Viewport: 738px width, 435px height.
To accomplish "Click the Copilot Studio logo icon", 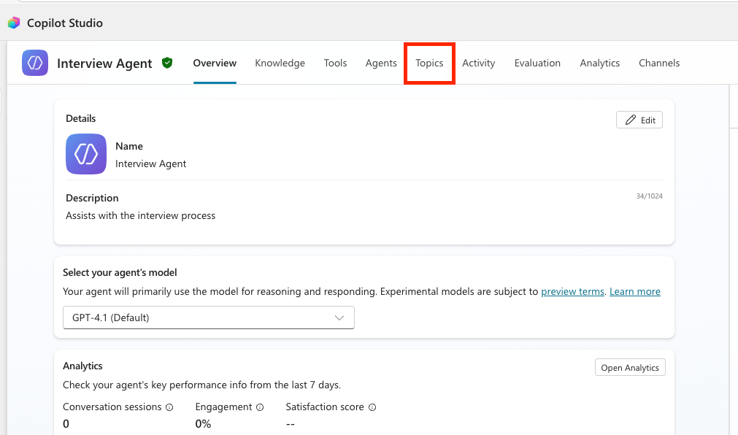I will pos(14,23).
